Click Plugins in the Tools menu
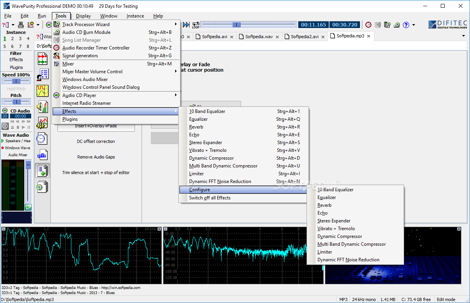 (116, 119)
